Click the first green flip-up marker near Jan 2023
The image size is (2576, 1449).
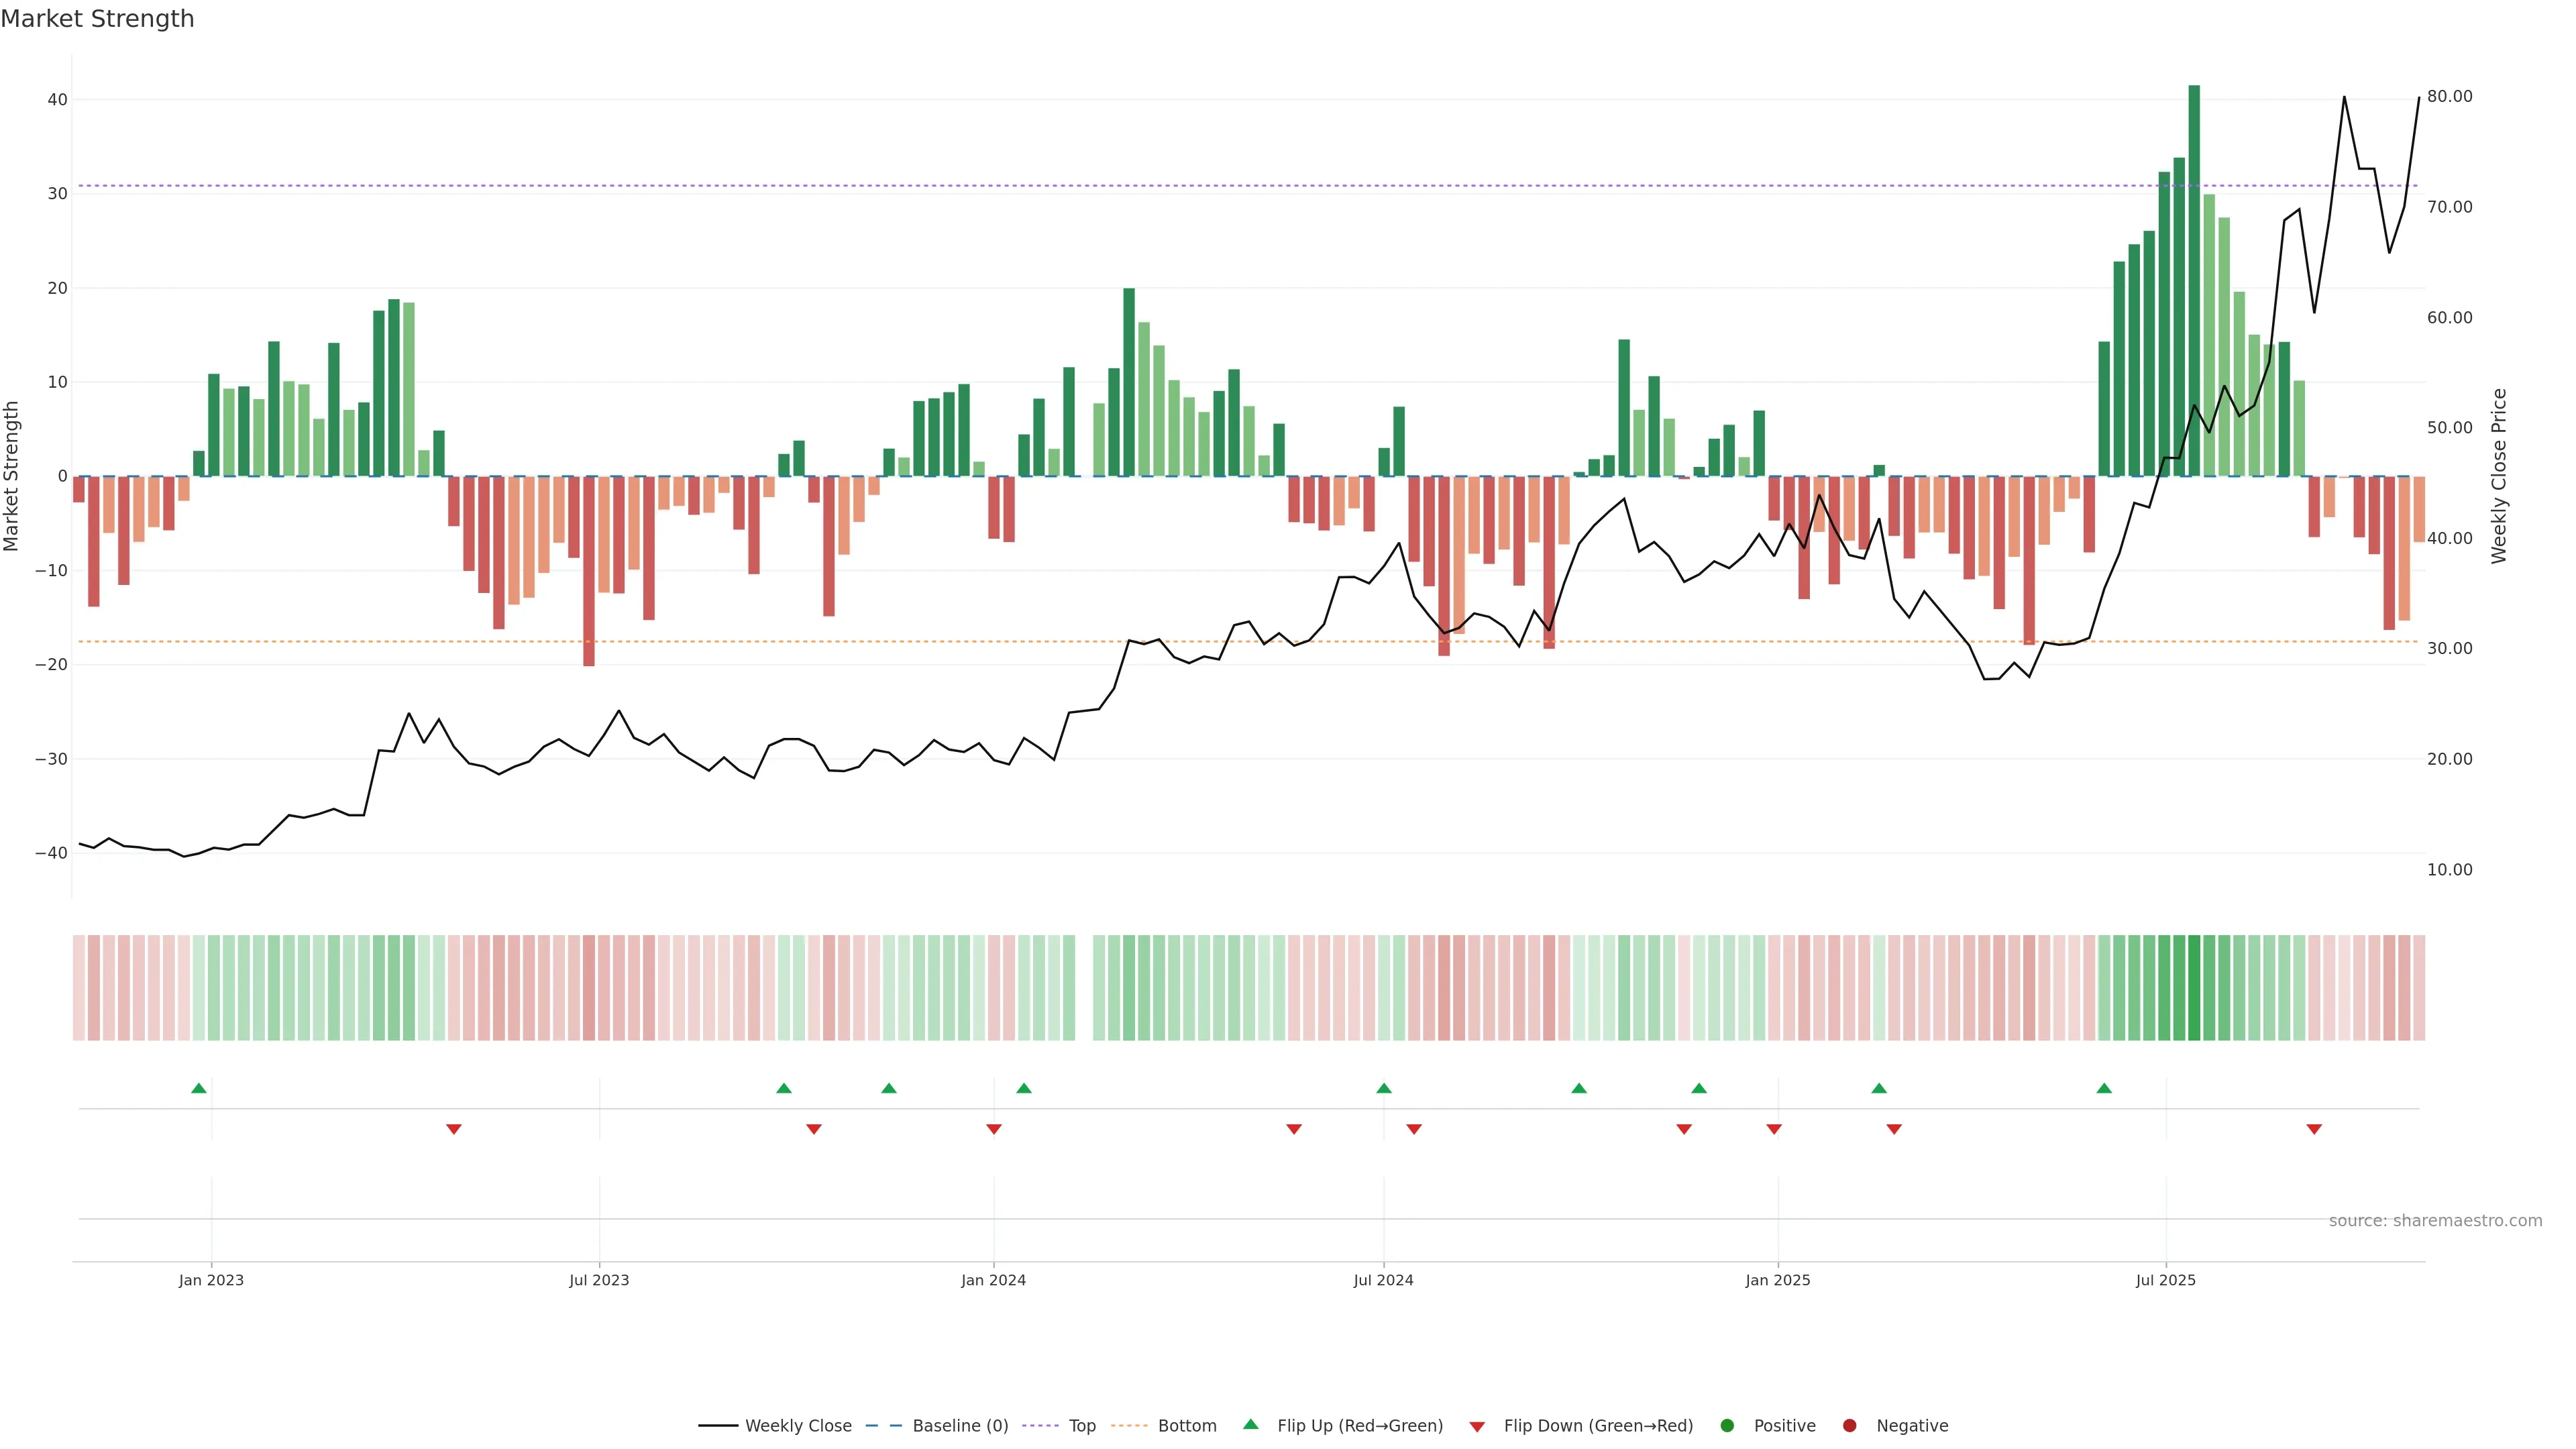pyautogui.click(x=199, y=1088)
